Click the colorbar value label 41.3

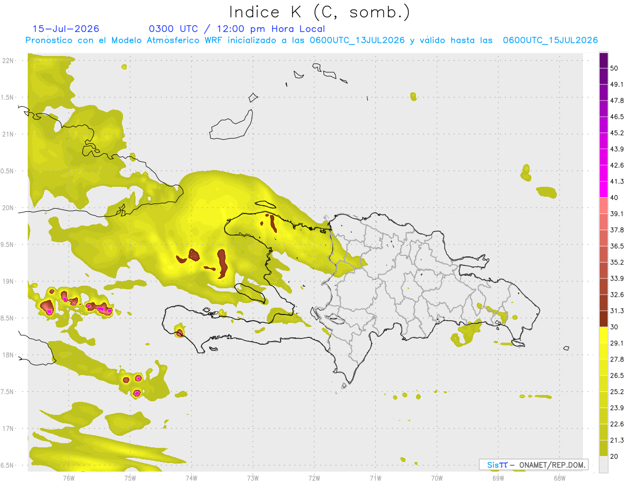coord(617,182)
